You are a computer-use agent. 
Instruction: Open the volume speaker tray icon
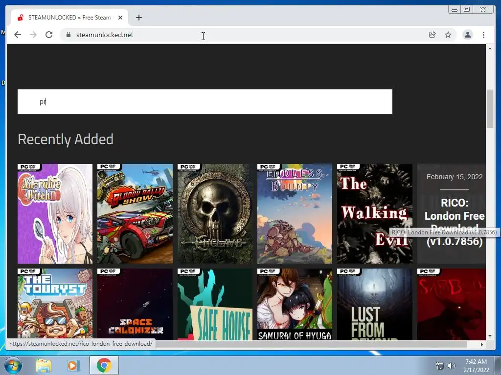point(452,366)
